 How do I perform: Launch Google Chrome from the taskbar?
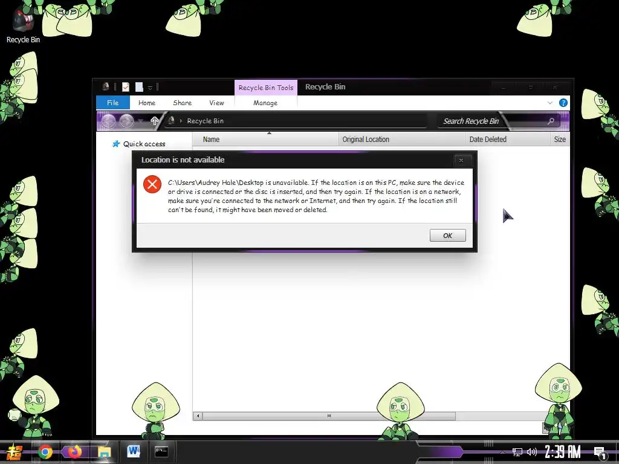point(45,452)
